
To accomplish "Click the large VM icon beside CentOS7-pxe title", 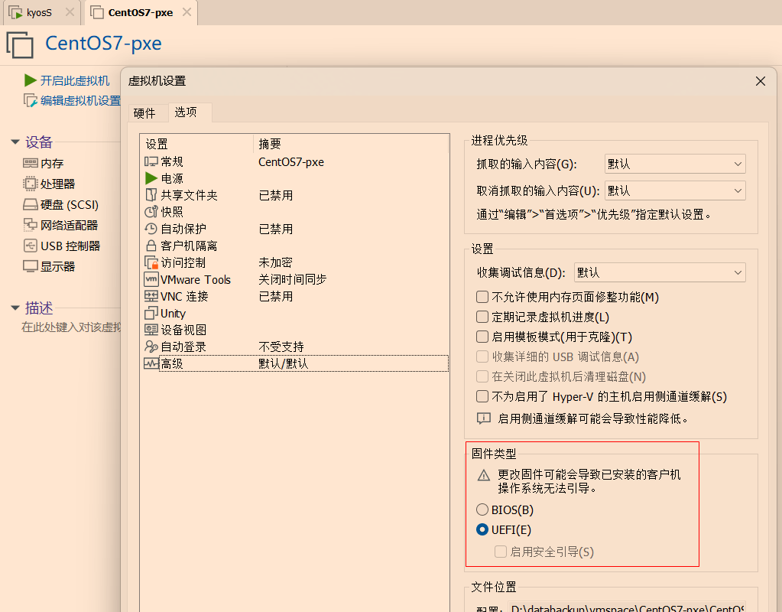I will 20,45.
